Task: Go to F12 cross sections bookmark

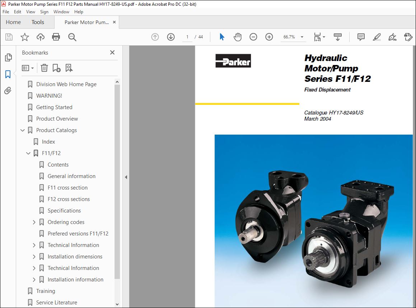Action: [x=69, y=199]
